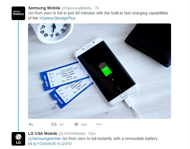
Task: Open the Samsung Galaxy profile avatar
Action: (x=18, y=13)
